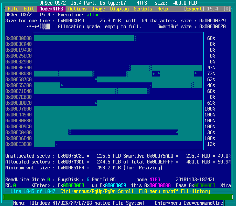236x206 pixels.
Task: Click the diamond marker in row 0x0008B0C0
Action: click(96, 103)
